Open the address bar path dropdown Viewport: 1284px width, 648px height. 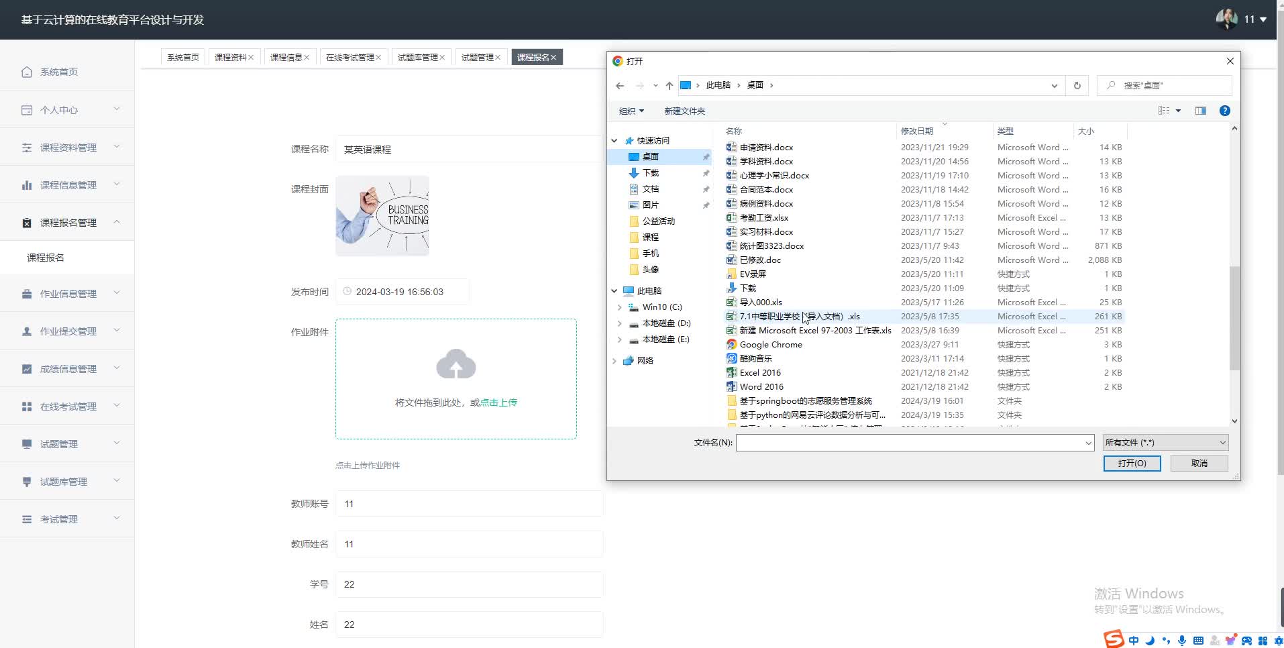click(x=1054, y=86)
